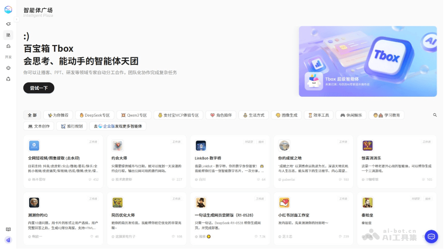Click the envelope logo at top left
Screen dimensions: 444x249
(x=8, y=10)
